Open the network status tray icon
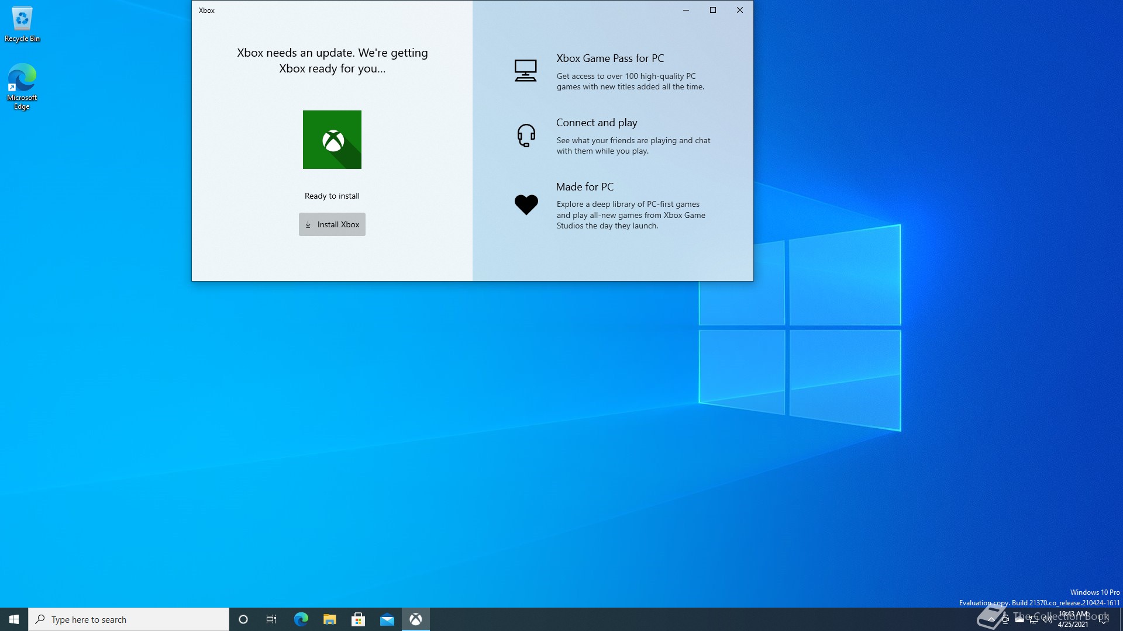 pos(1034,619)
